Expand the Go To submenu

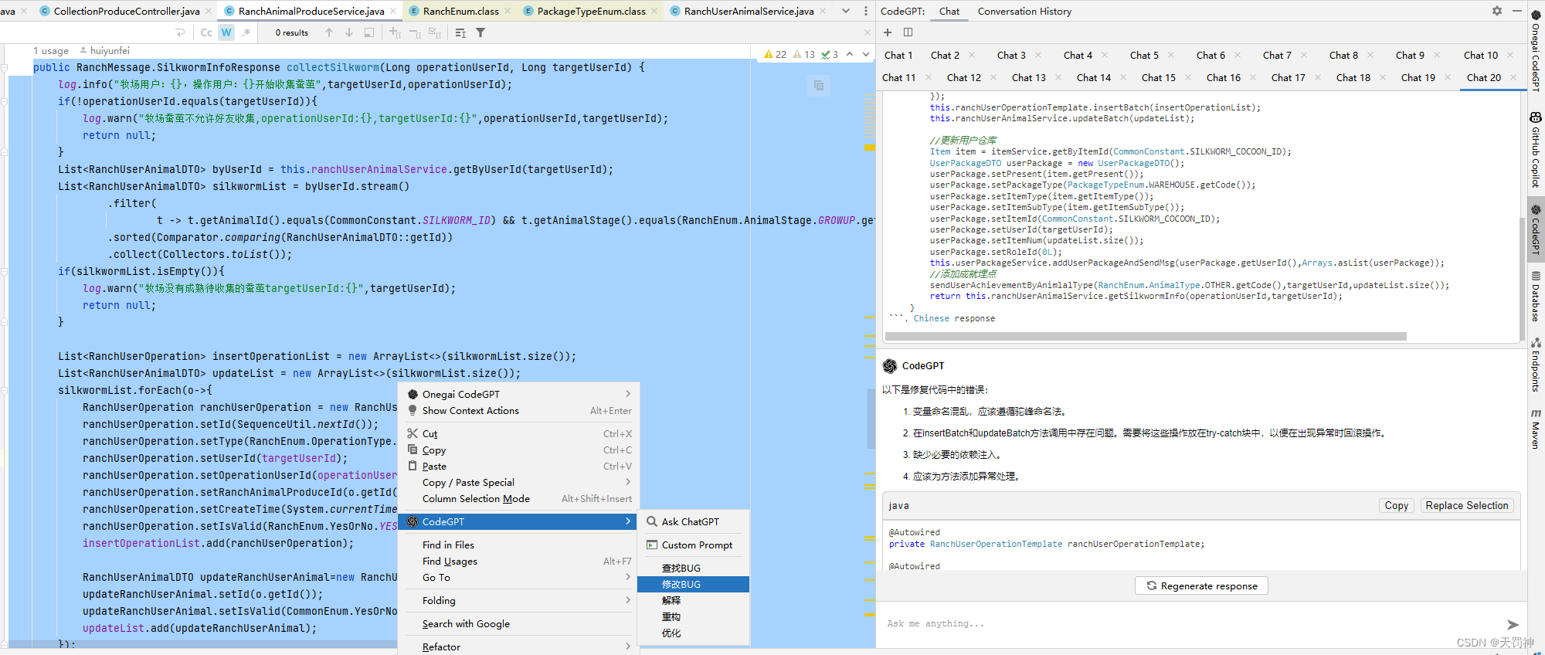[x=519, y=577]
